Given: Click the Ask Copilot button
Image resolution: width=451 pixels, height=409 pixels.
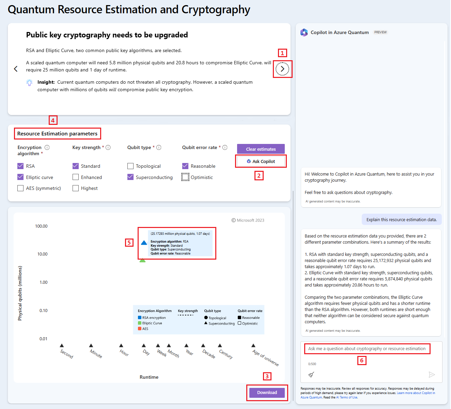Looking at the screenshot, I should tap(261, 161).
